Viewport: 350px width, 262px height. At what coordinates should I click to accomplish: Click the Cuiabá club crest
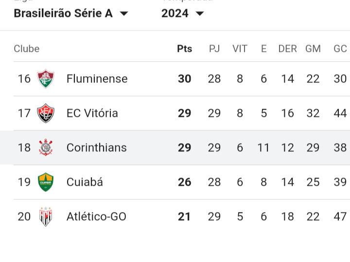[x=46, y=182]
